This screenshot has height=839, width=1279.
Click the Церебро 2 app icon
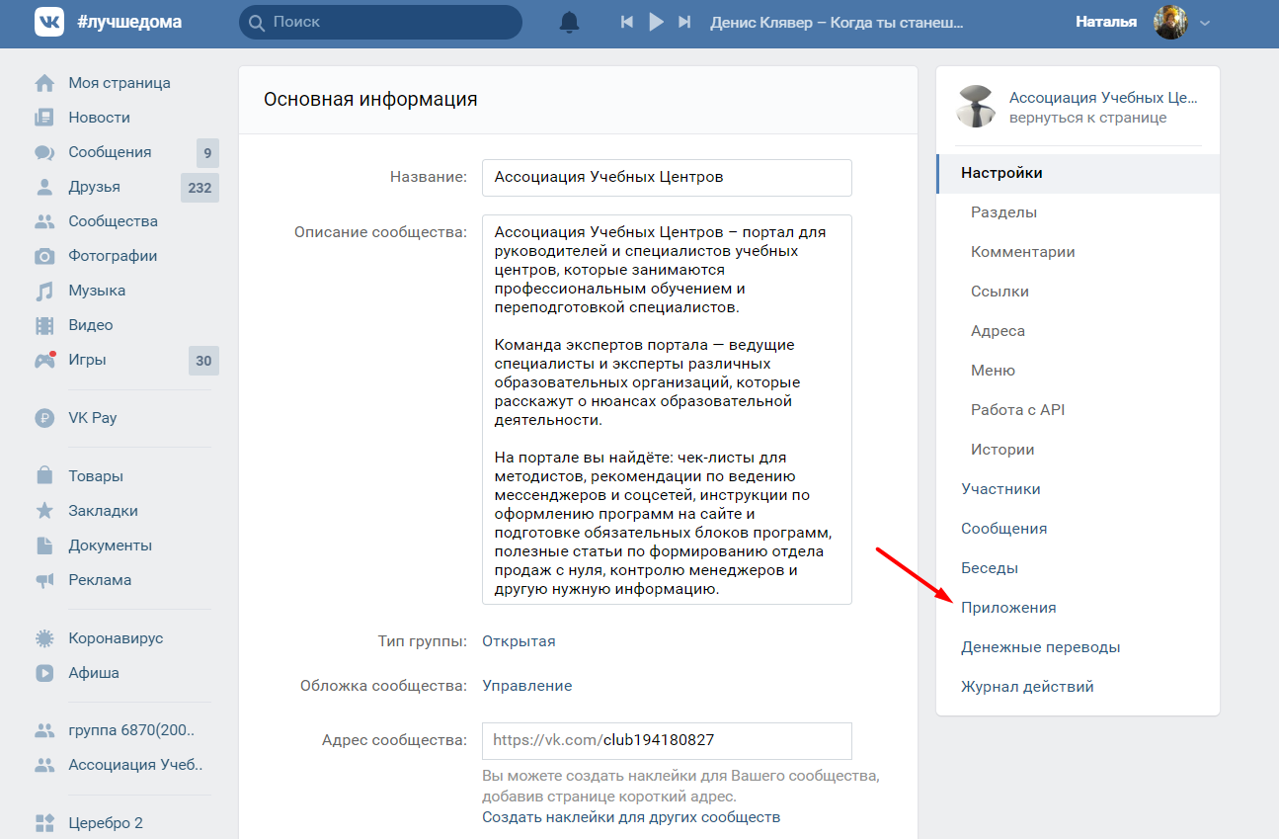pos(44,823)
